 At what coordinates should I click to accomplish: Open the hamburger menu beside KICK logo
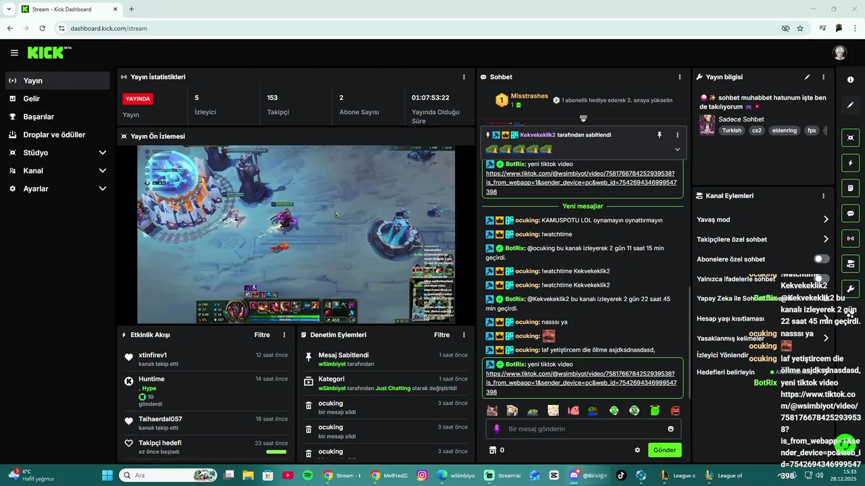pos(14,53)
